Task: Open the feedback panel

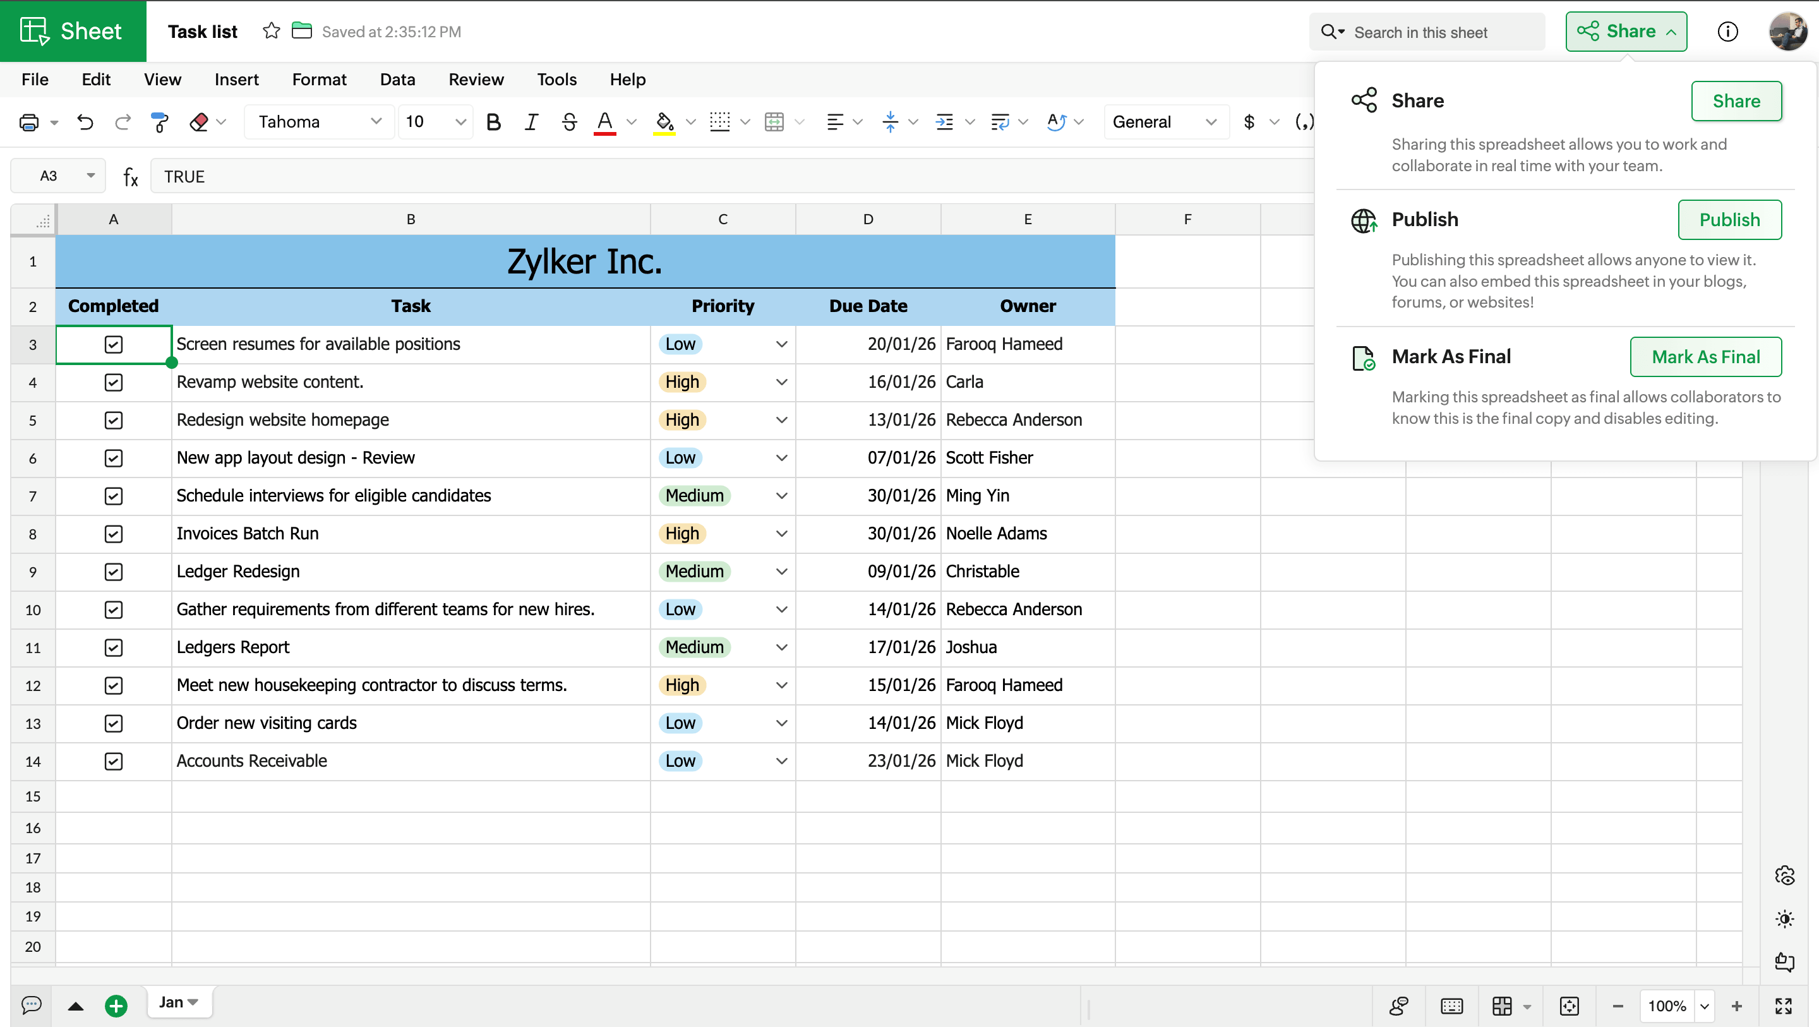Action: pos(1784,961)
